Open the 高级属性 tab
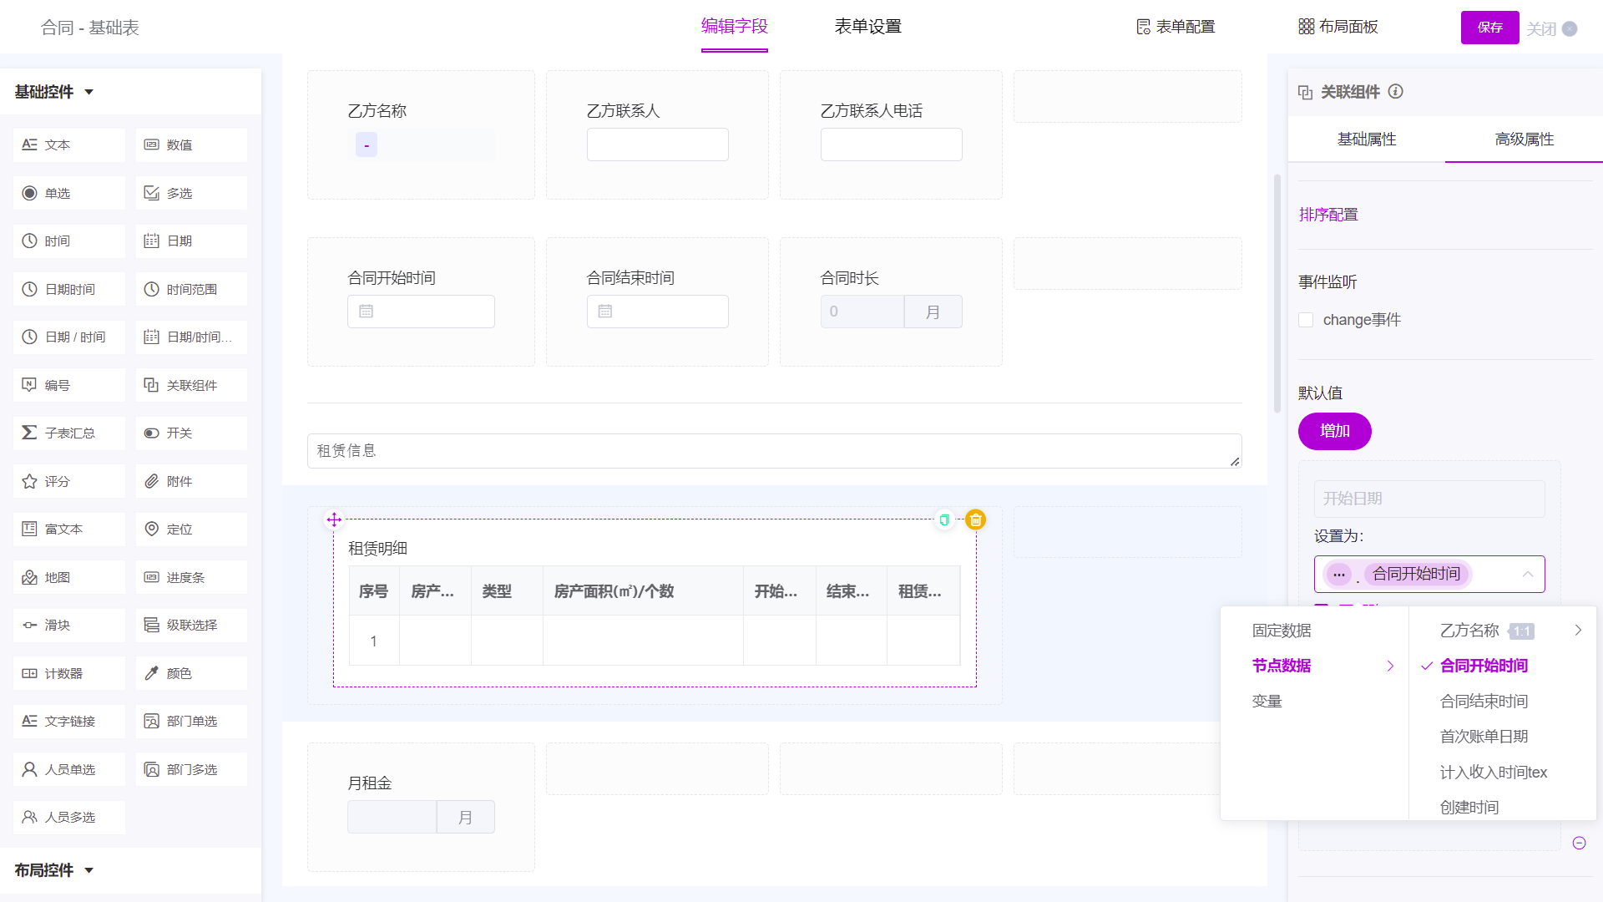Image resolution: width=1603 pixels, height=902 pixels. click(1525, 139)
